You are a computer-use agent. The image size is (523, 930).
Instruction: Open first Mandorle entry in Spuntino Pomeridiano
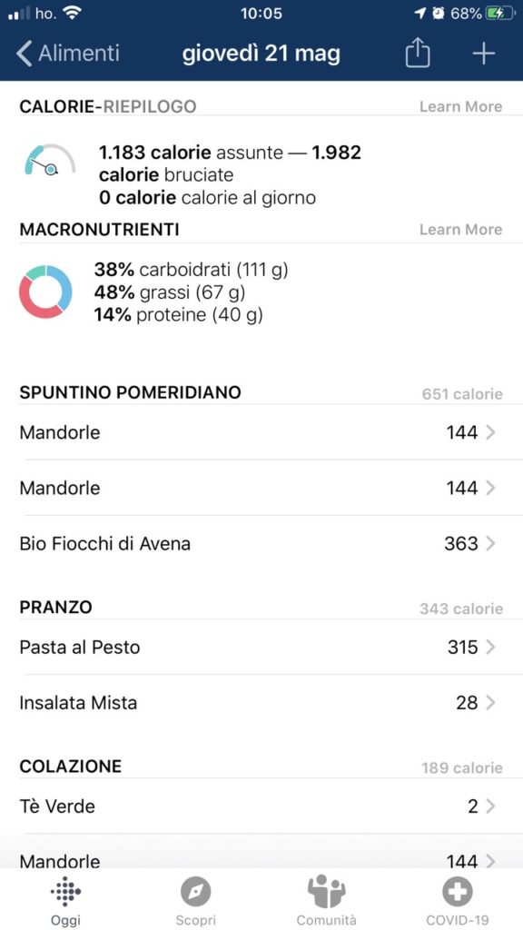coord(261,432)
